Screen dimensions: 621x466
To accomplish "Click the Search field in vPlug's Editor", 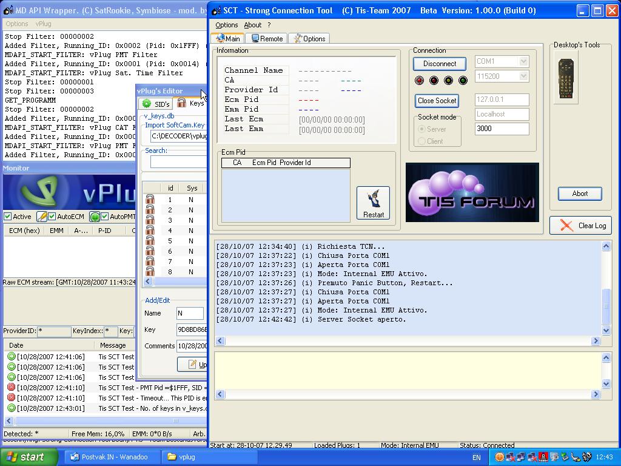I will (x=178, y=161).
